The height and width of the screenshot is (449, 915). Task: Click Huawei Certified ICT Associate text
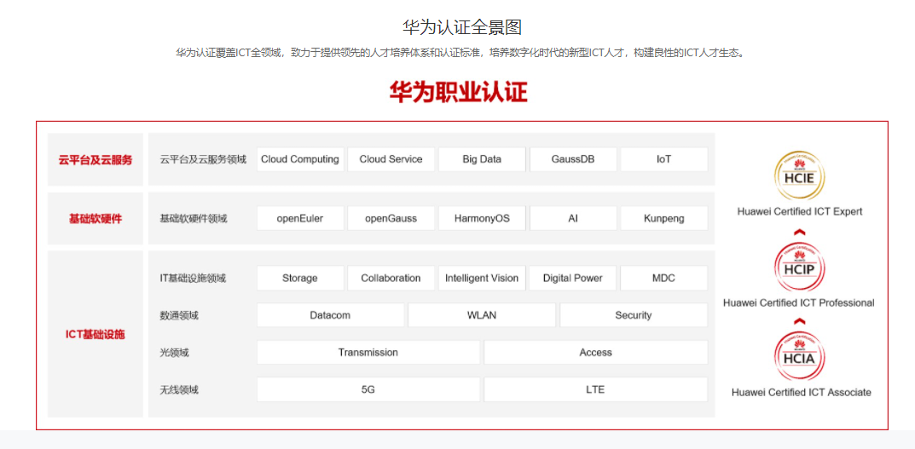tap(802, 393)
